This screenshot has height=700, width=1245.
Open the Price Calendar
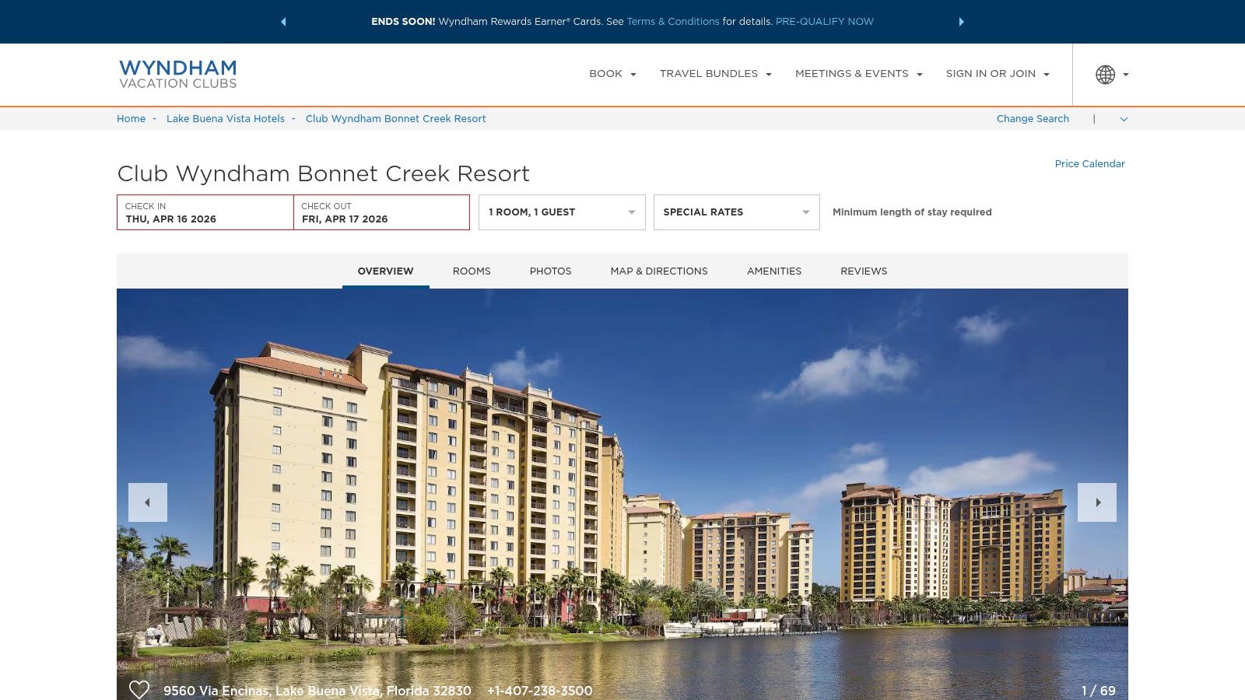1089,164
